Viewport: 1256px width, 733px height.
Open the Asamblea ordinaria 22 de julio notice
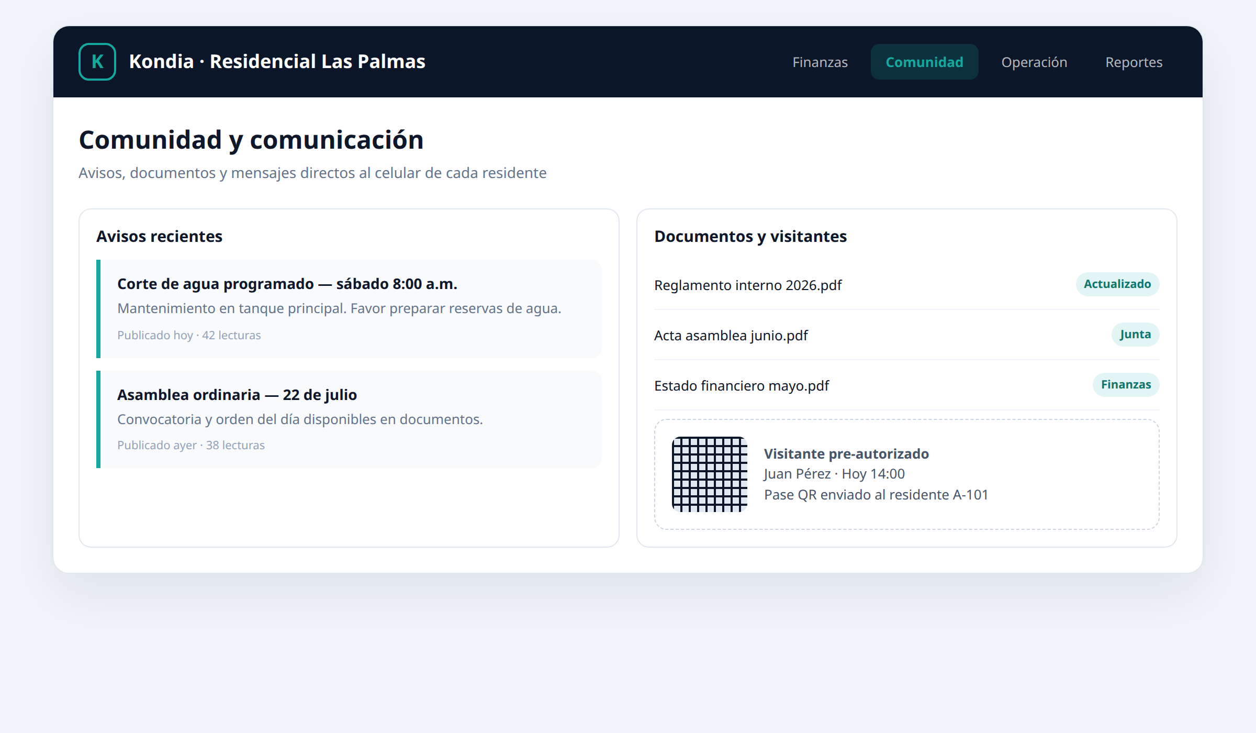349,419
